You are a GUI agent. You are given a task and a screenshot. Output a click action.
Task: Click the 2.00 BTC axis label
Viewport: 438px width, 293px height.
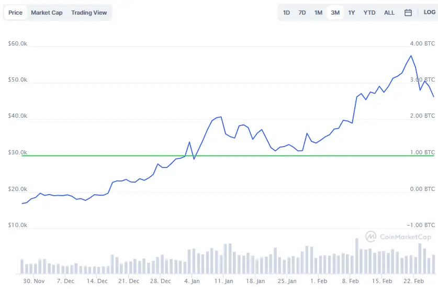422,116
